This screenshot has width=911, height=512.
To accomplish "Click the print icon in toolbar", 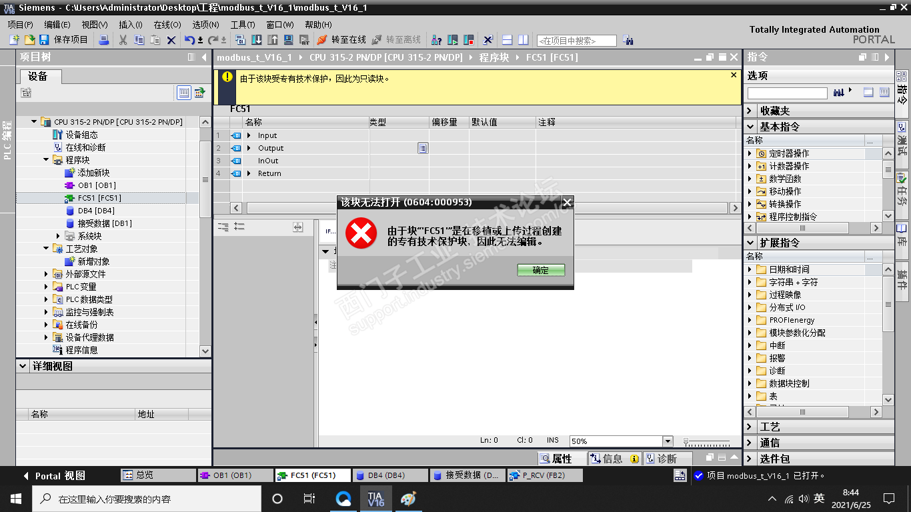I will click(x=103, y=40).
